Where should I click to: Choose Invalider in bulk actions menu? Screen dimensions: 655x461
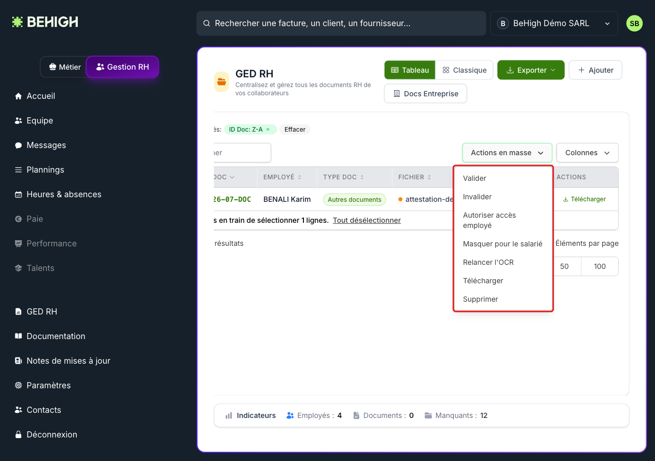click(503, 197)
